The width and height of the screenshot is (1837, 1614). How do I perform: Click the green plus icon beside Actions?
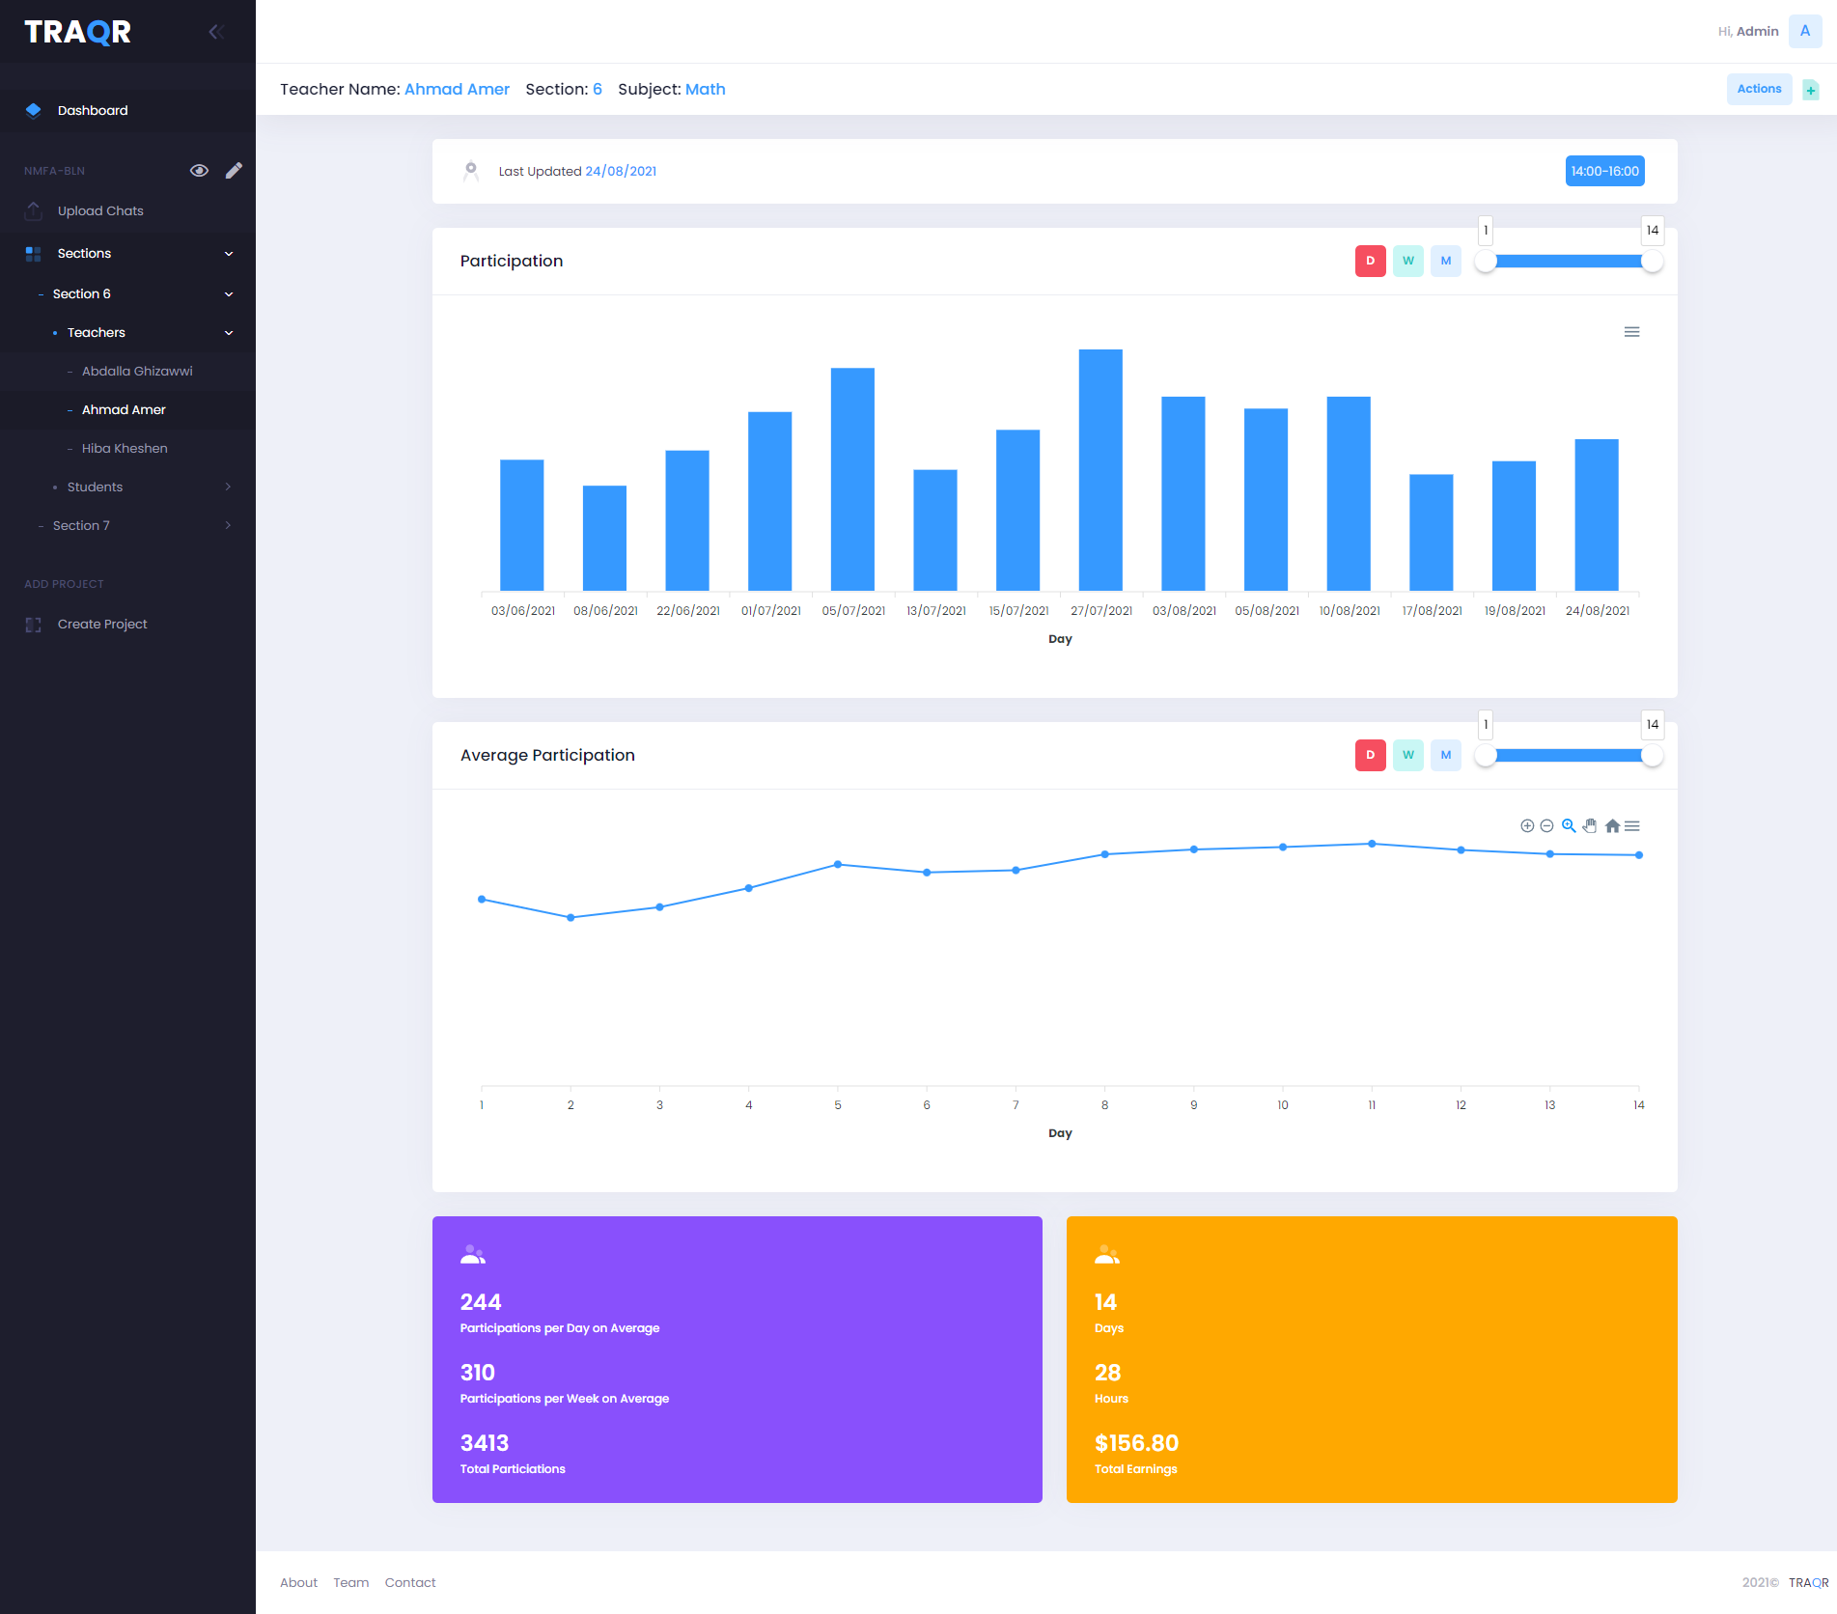point(1811,90)
